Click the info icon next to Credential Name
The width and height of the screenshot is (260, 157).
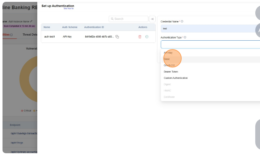(182, 21)
